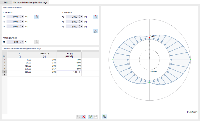200x121 pixels.
Task: Select Veränderlich entlang des Umfangs tab
Action: pyautogui.click(x=30, y=2)
